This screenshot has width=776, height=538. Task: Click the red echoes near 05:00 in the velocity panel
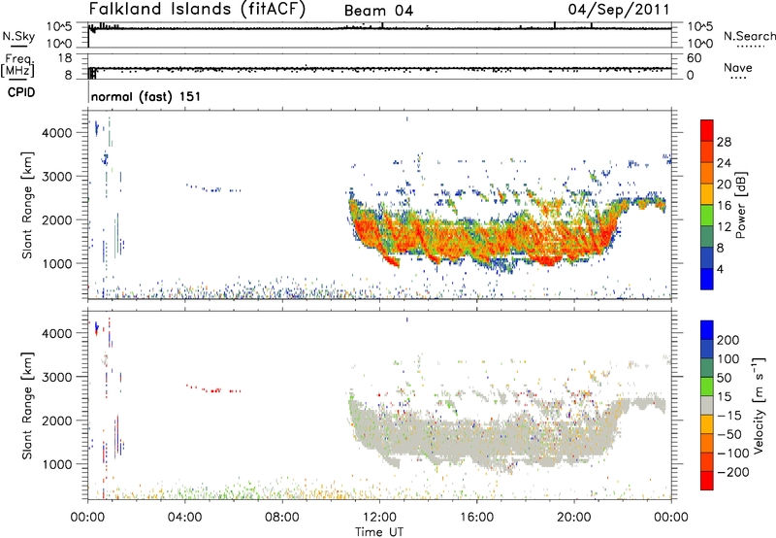[x=213, y=389]
